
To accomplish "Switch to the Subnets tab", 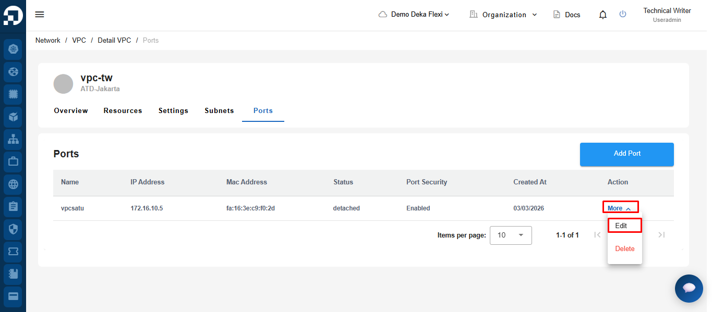I will point(219,110).
